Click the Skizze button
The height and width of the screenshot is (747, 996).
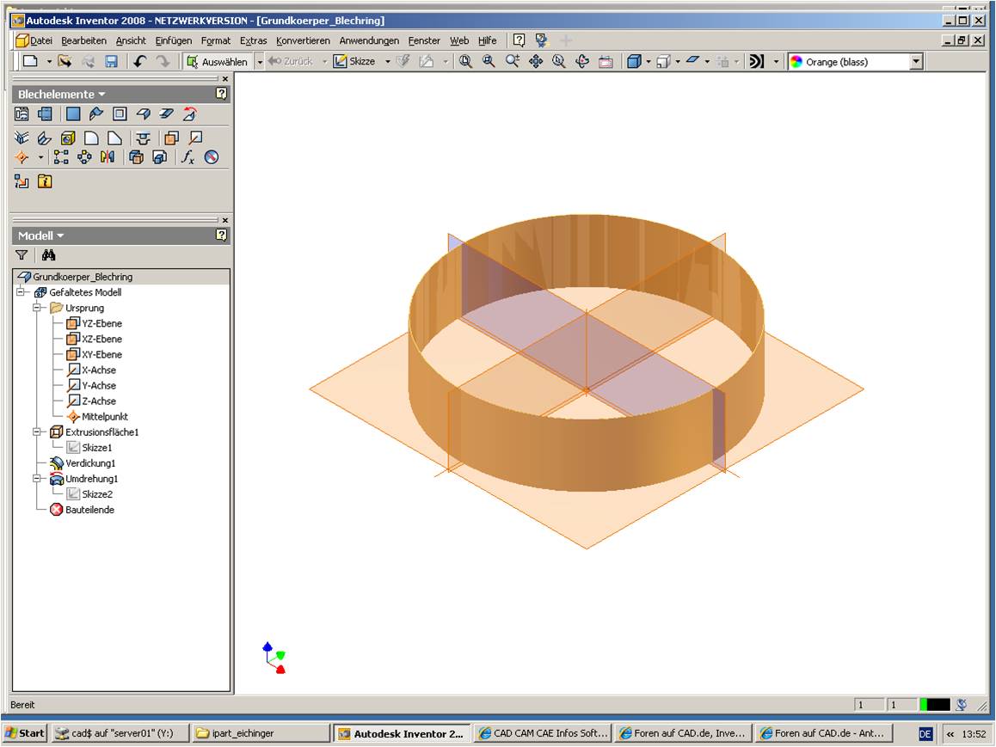pos(354,62)
